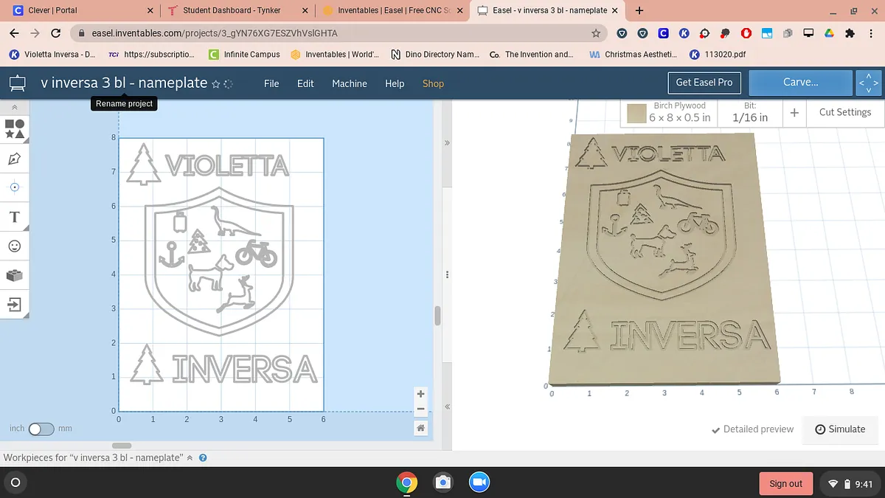Viewport: 885px width, 498px height.
Task: Expand the Workpieces panel
Action: (x=190, y=458)
